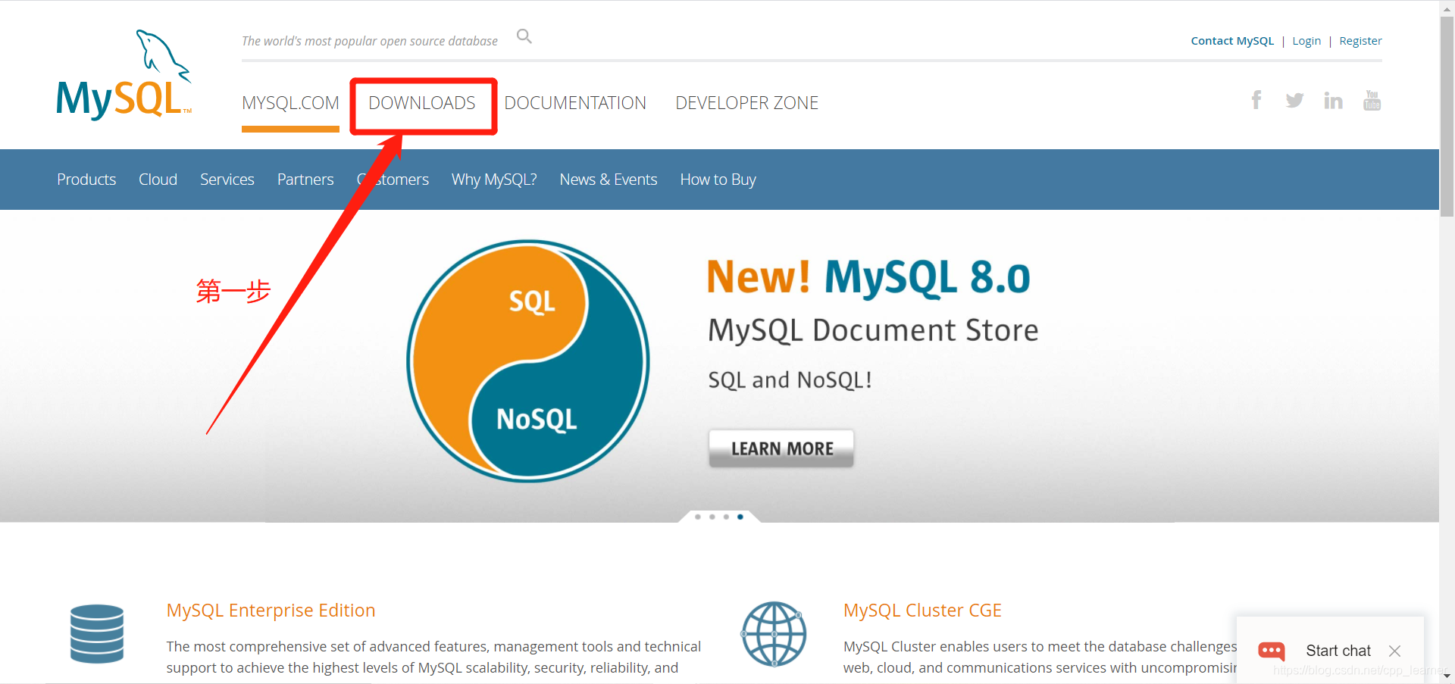Open MySQL LinkedIn page icon
Viewport: 1455px width, 684px height.
(x=1333, y=101)
